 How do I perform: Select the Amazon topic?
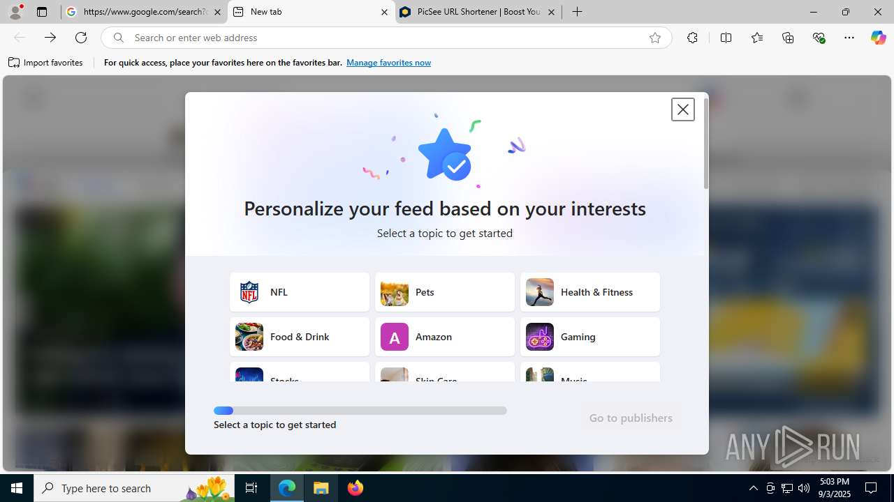[x=445, y=337]
